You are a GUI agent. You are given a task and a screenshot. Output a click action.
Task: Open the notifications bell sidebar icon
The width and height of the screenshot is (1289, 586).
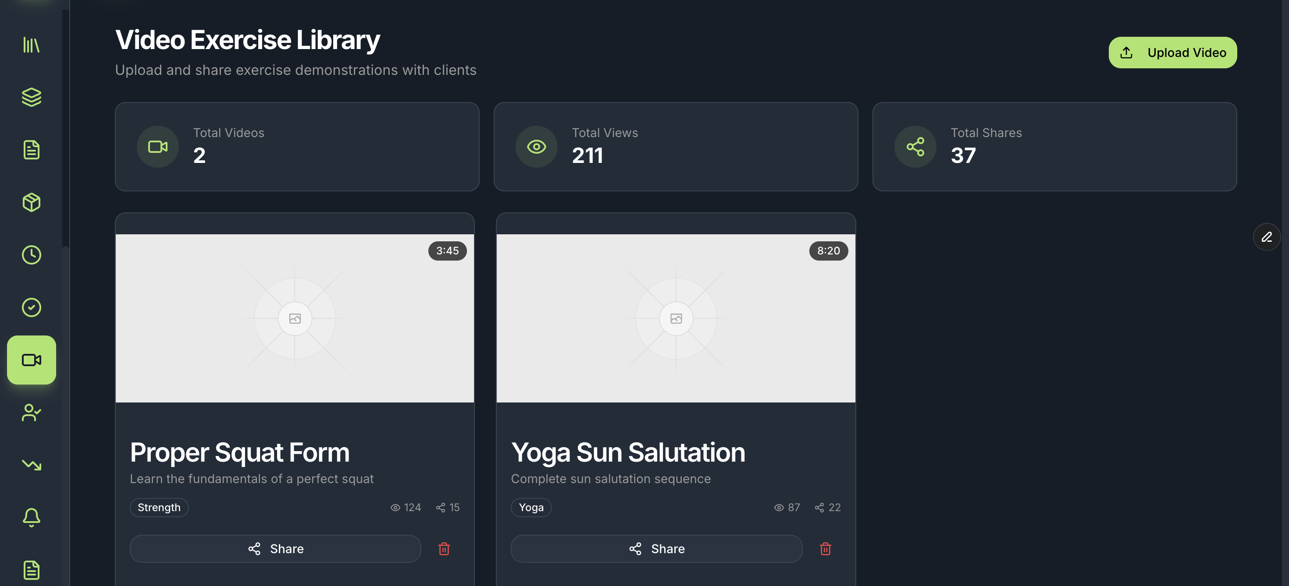pos(31,518)
